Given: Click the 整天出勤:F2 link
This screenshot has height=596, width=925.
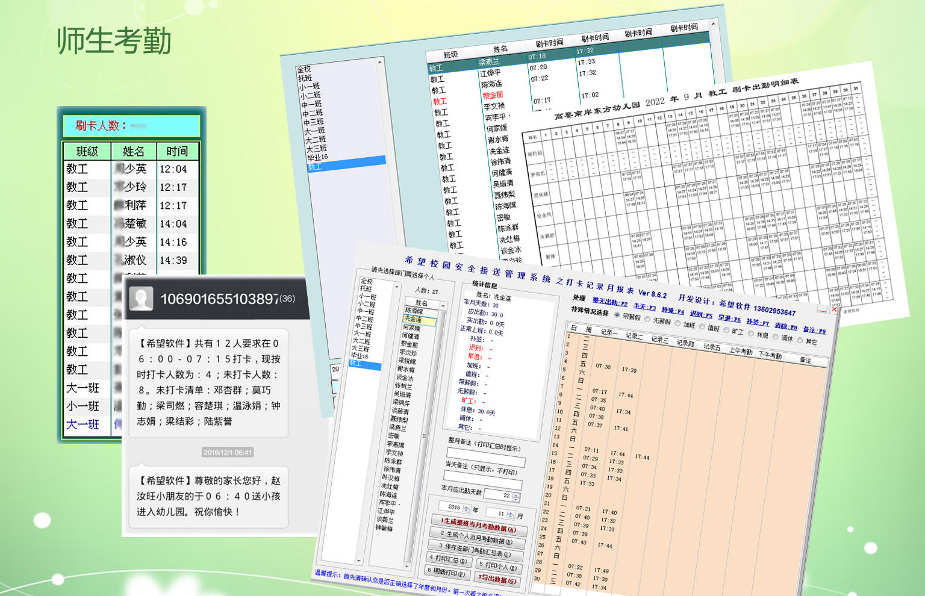Looking at the screenshot, I should coord(609,302).
